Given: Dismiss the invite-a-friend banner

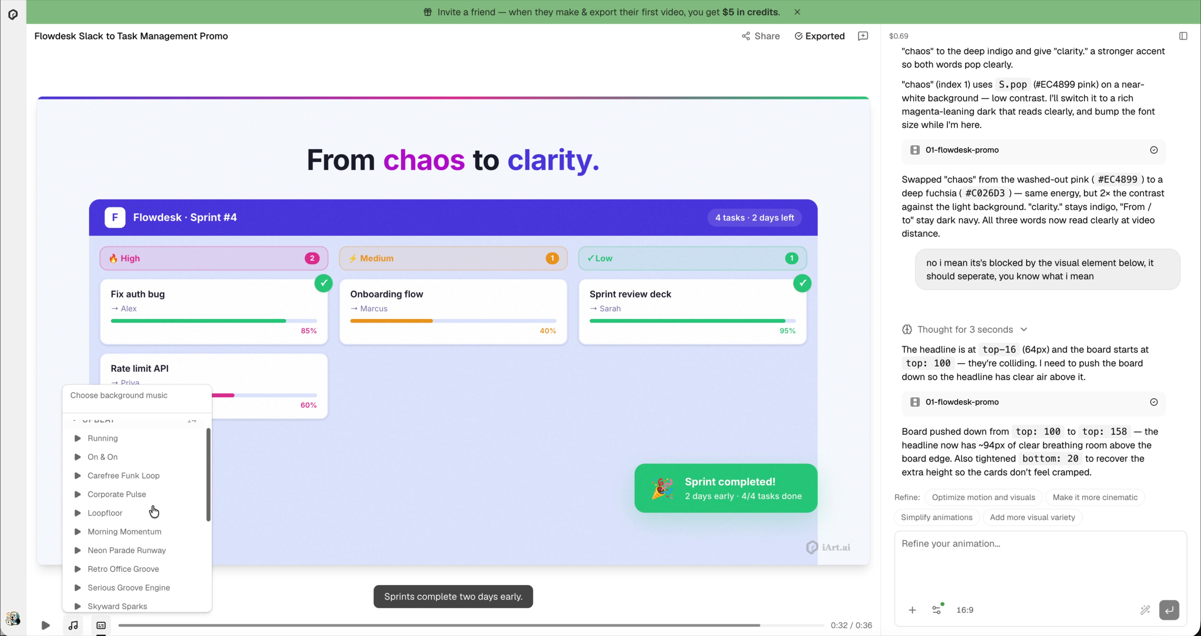Looking at the screenshot, I should 797,12.
